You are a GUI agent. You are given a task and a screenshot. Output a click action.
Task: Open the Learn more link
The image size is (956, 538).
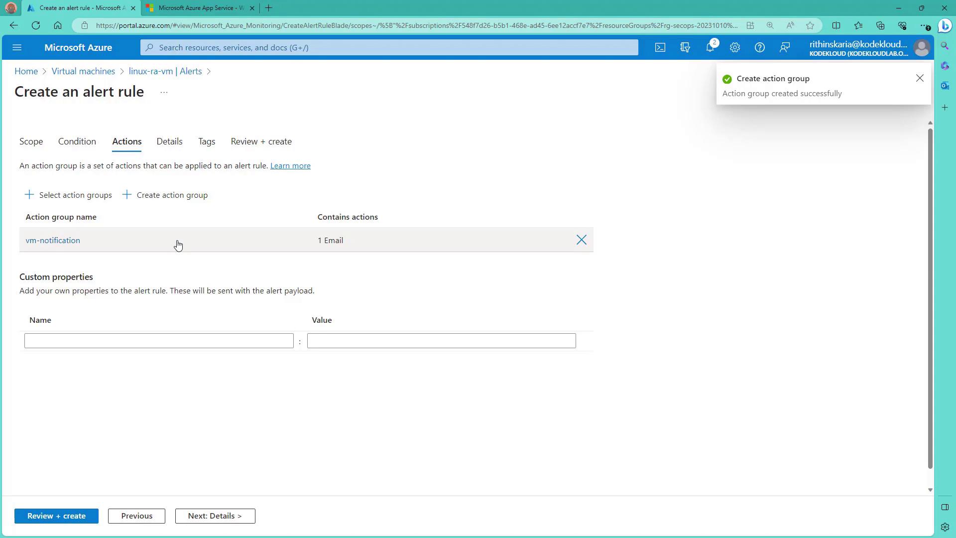click(290, 166)
